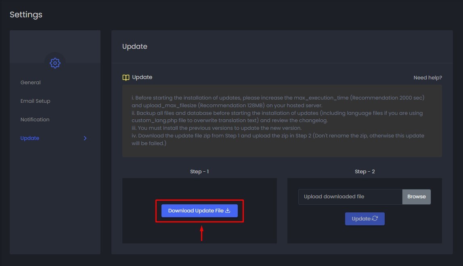Click the Upload downloaded file field
This screenshot has width=463, height=266.
click(x=350, y=197)
